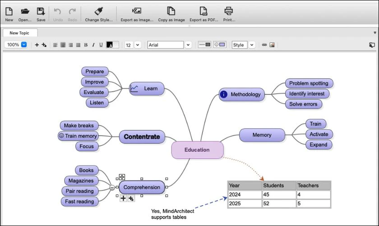The height and width of the screenshot is (226, 379).
Task: Select the Identify interest subtopic
Action: click(x=307, y=94)
